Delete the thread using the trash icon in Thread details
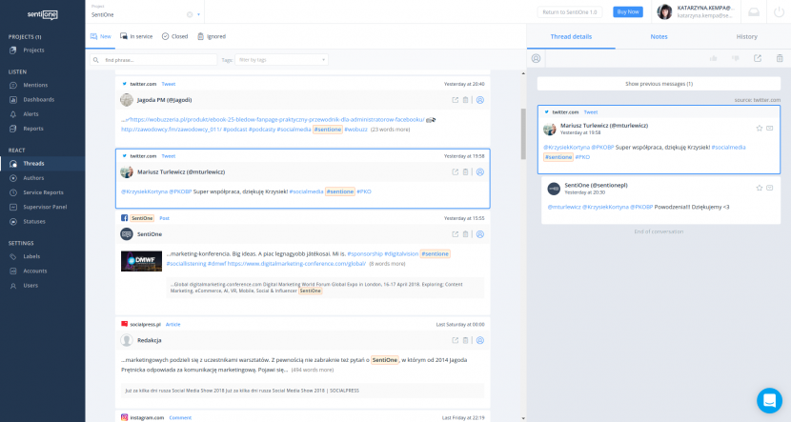This screenshot has width=791, height=422. tap(778, 58)
